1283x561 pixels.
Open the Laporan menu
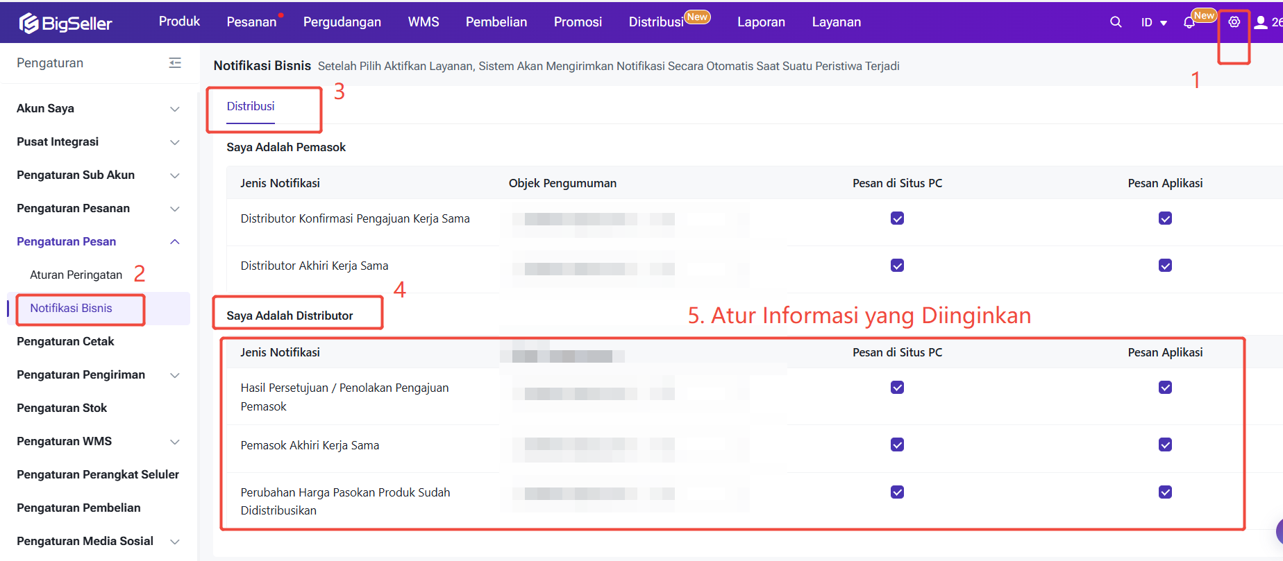point(761,22)
